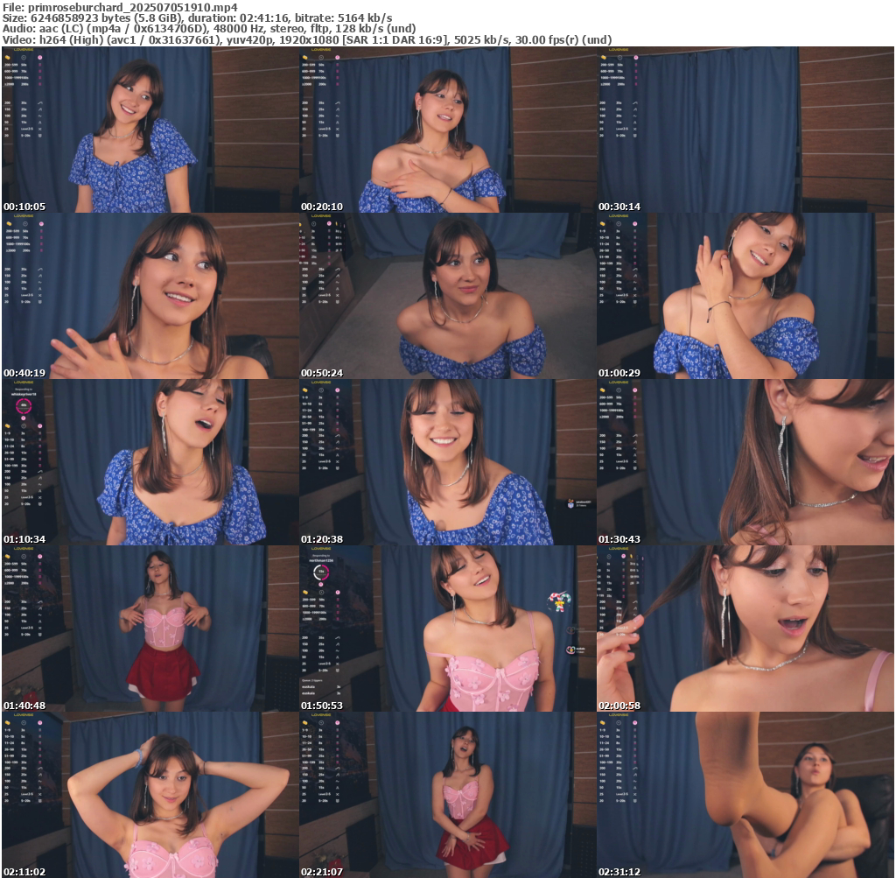Select the frame marked 01:20:38

[447, 462]
